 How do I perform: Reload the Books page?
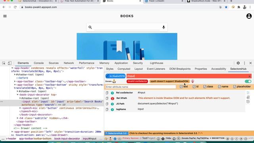point(15,7)
